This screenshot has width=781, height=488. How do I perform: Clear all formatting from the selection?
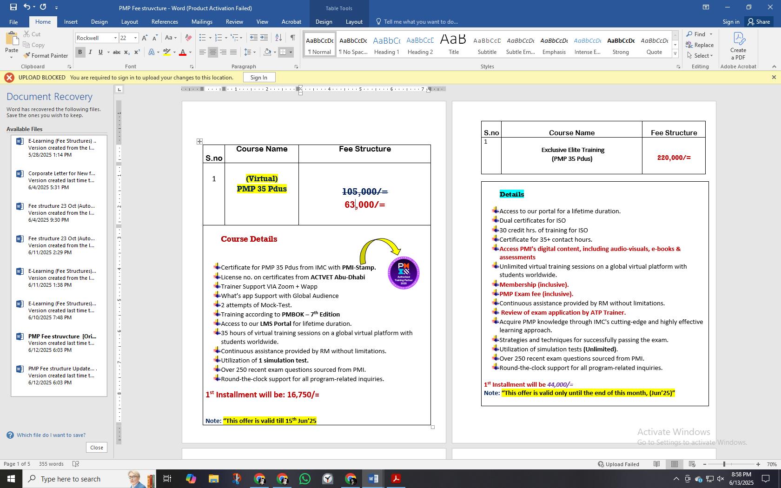coord(188,38)
